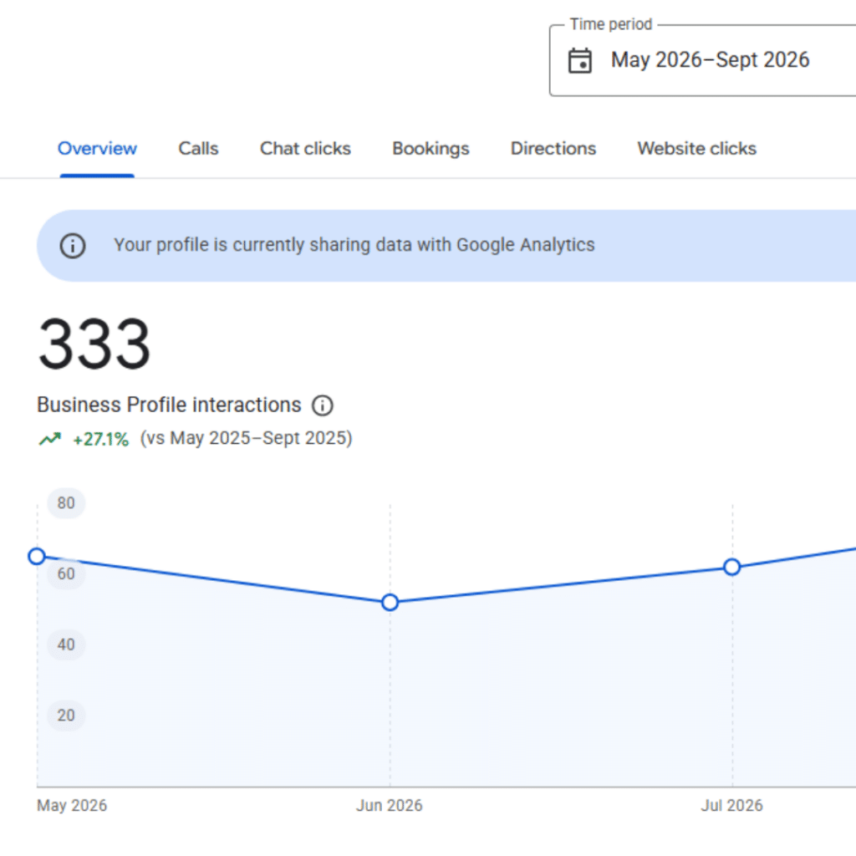Select the Jul 2026 data point on chart
Viewport: 856px width, 856px height.
click(x=732, y=568)
